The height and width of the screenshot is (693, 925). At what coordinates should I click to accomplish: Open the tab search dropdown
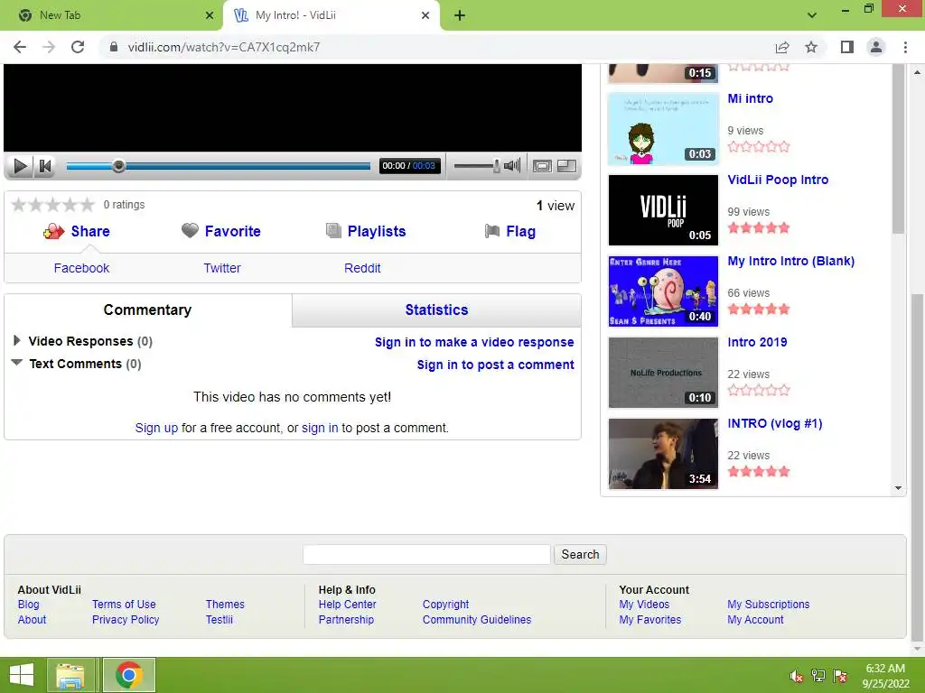pos(812,15)
